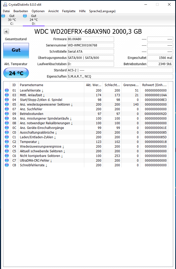176x269 pixels.
Task: Click the Standard field ACS-2
Action: pos(120,70)
